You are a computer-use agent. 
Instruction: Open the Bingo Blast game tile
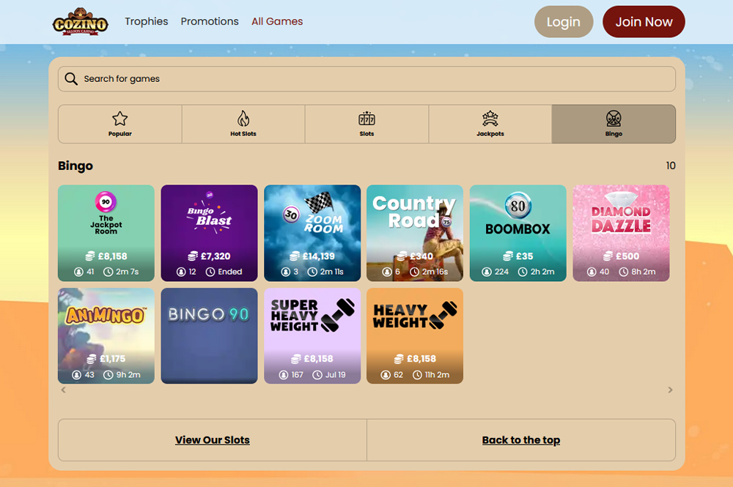(209, 233)
